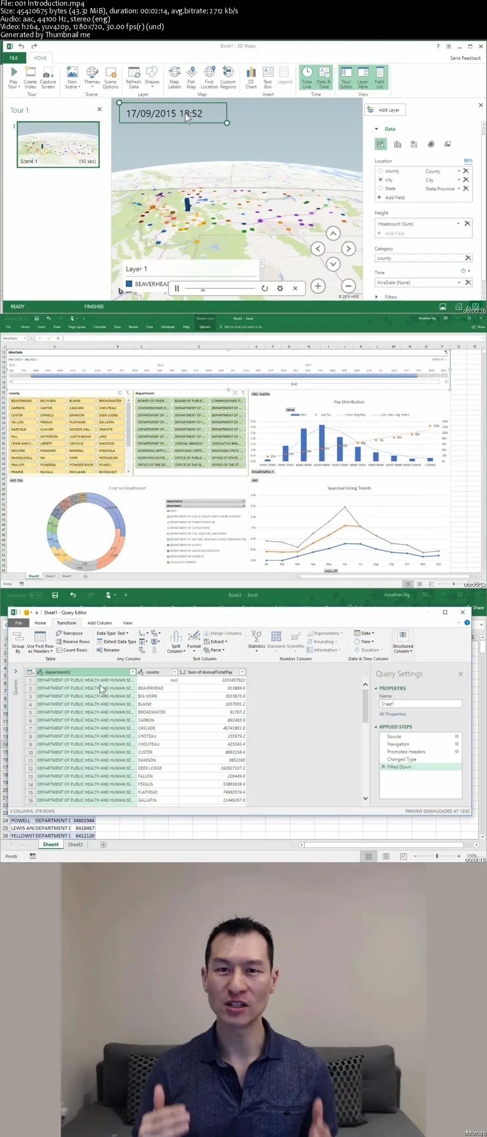Screen dimensions: 487x1137
Task: Select the State location radio button
Action: (380, 188)
